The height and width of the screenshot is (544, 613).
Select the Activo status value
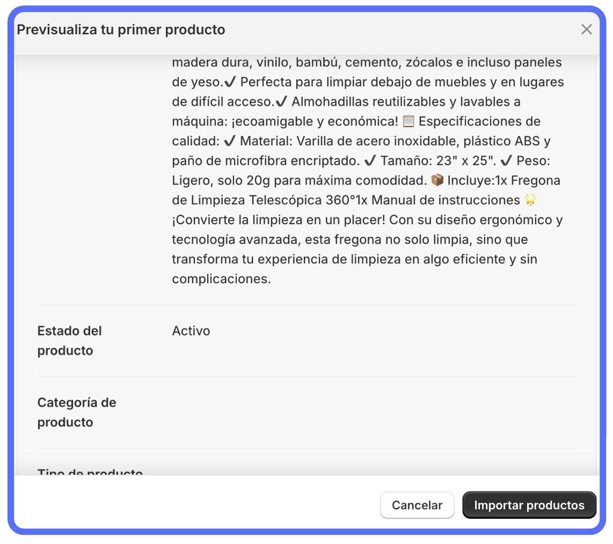tap(191, 331)
